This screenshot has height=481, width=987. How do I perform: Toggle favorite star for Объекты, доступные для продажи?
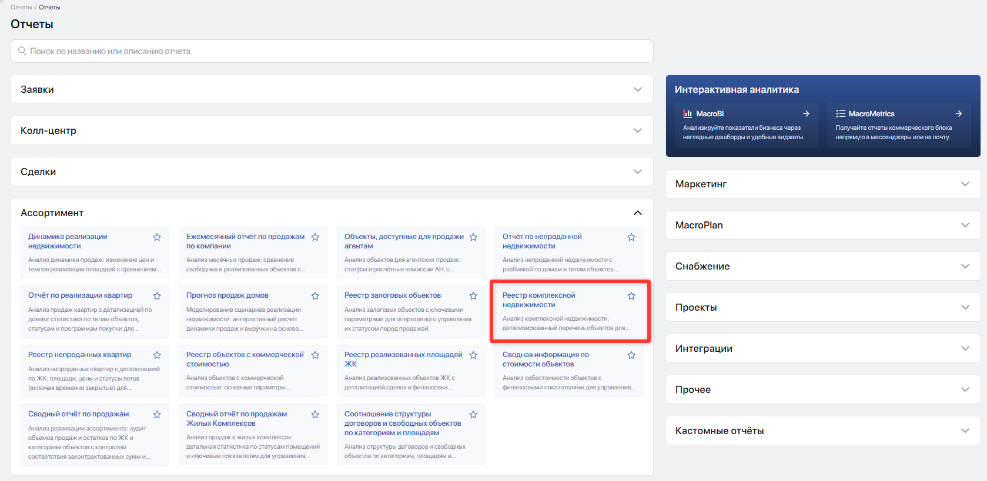[x=473, y=237]
